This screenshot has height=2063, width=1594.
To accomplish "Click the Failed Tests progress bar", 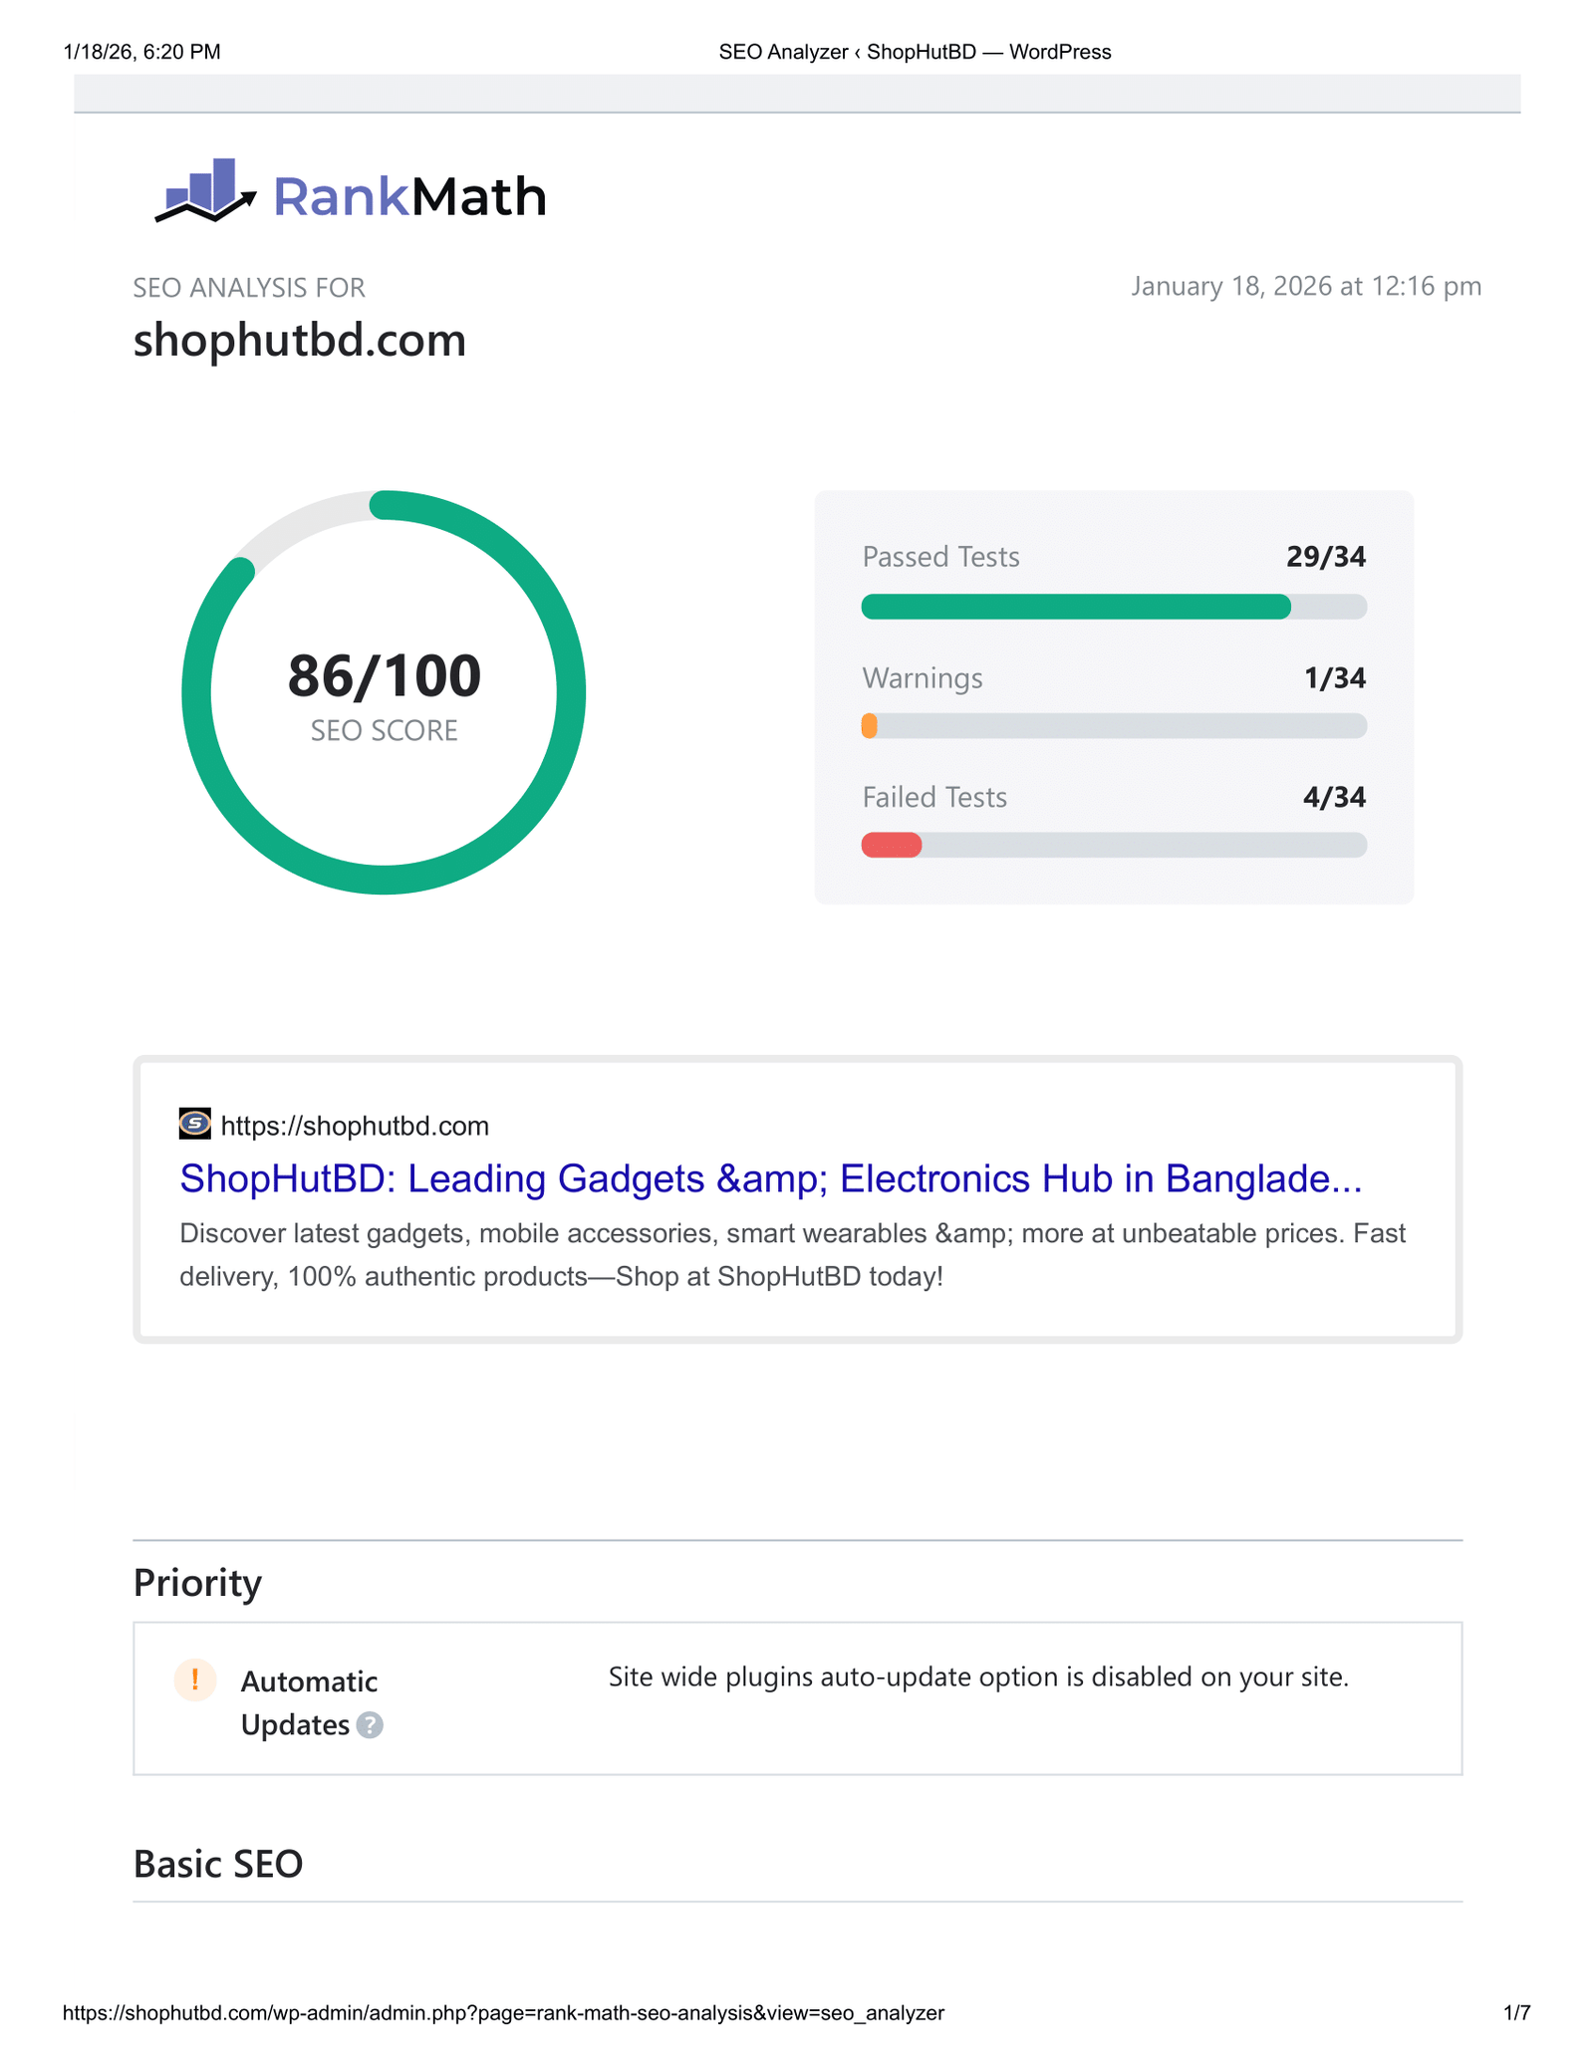I will coord(1114,846).
